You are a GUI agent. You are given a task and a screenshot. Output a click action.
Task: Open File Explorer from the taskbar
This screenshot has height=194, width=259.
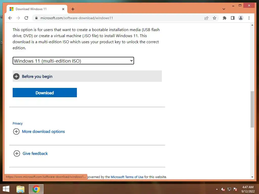(x=20, y=189)
